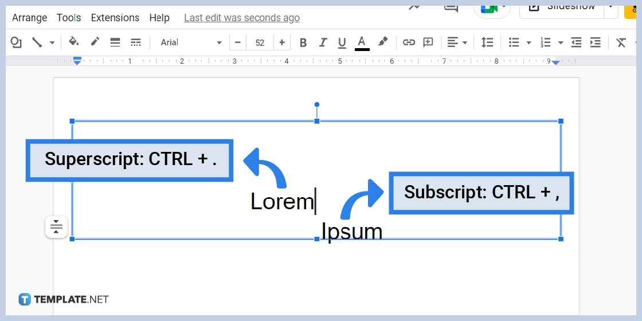The width and height of the screenshot is (642, 321).
Task: Toggle the Bulleted list
Action: coord(514,42)
